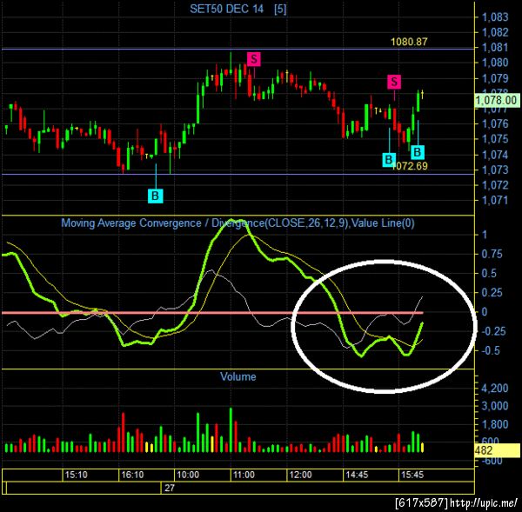Click the 1,079 price axis label

pyautogui.click(x=495, y=78)
